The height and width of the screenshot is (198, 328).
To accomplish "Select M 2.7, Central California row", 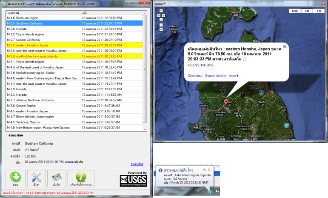I will [74, 40].
